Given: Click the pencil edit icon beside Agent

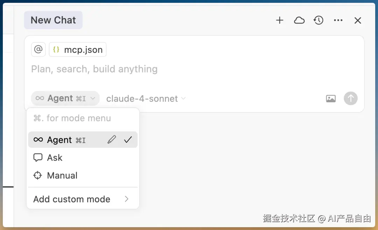Looking at the screenshot, I should 112,140.
